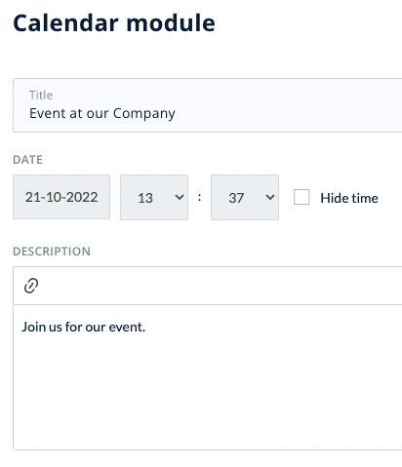This screenshot has height=467, width=402.
Task: Tick the Hide time checkbox
Action: [301, 197]
